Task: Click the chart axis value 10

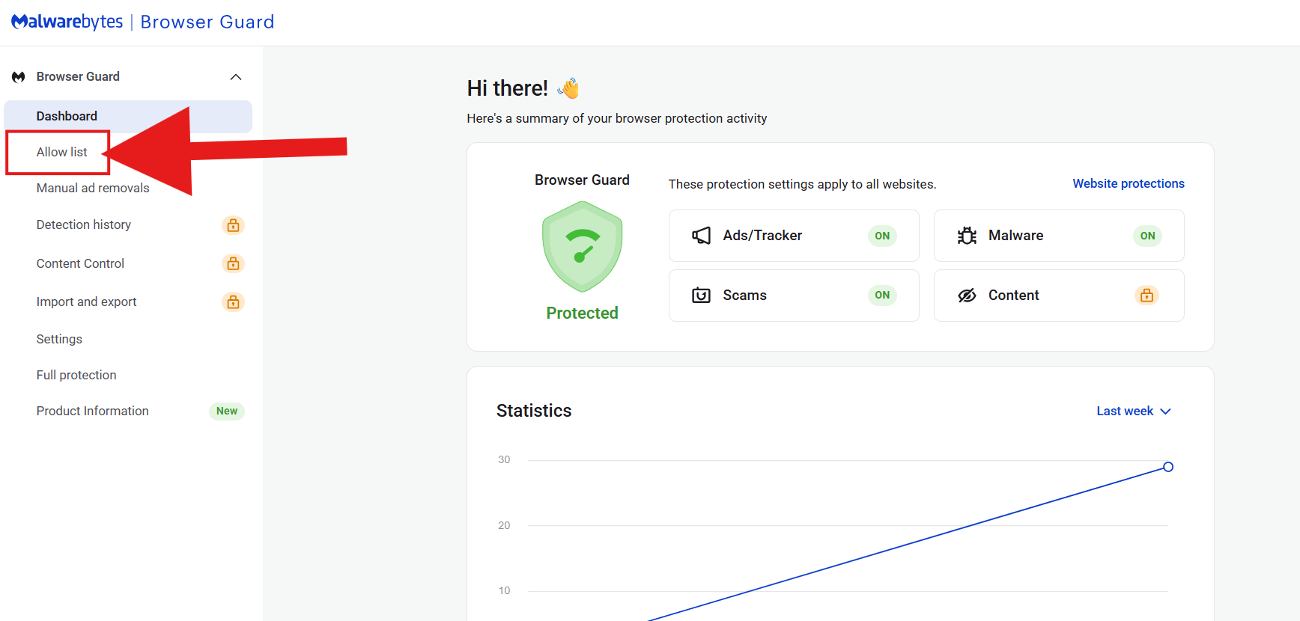Action: 504,590
